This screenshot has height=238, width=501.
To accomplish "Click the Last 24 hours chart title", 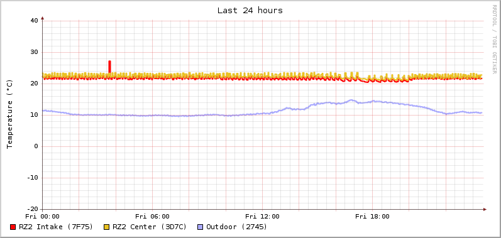I will [250, 11].
